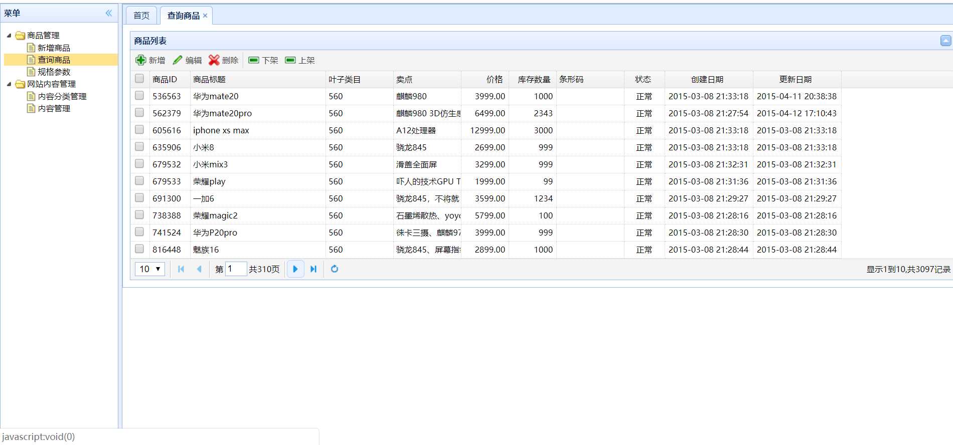Image resolution: width=953 pixels, height=445 pixels.
Task: Click the 状态 column header
Action: (x=645, y=79)
